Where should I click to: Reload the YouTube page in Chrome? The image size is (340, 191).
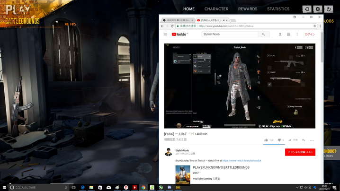coord(172,26)
